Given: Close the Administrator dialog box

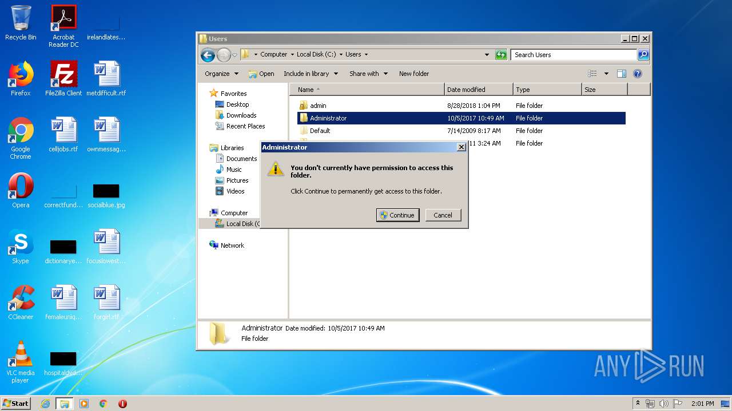Looking at the screenshot, I should click(462, 147).
